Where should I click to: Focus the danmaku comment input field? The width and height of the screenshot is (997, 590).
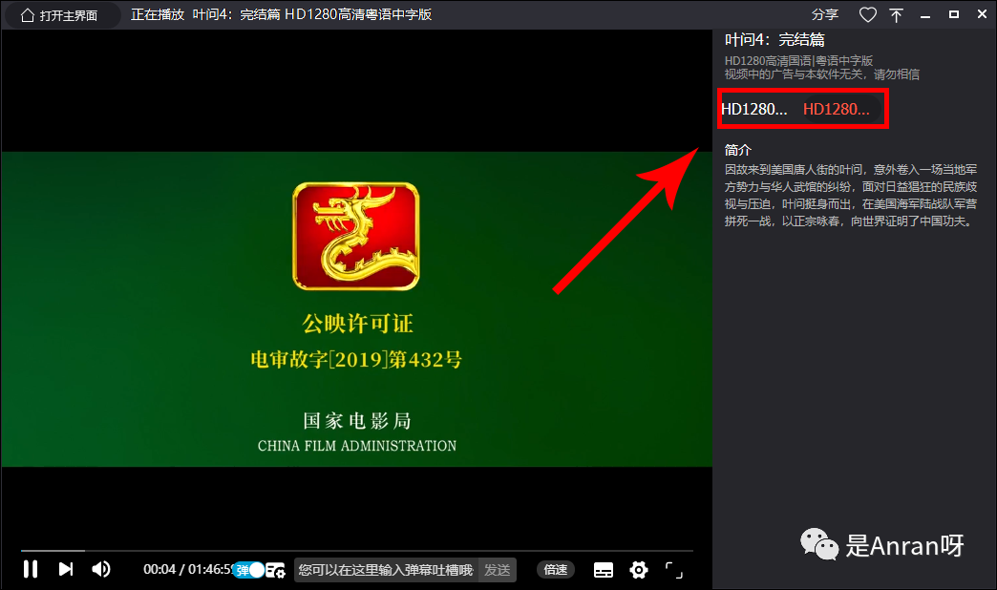386,570
